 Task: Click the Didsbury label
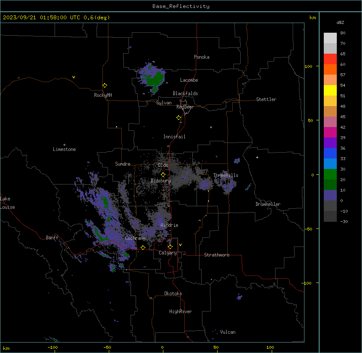[161, 181]
